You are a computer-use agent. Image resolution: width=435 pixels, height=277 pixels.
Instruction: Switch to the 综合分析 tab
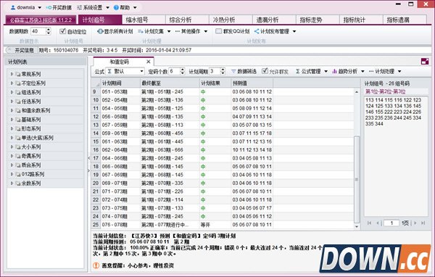(x=187, y=20)
